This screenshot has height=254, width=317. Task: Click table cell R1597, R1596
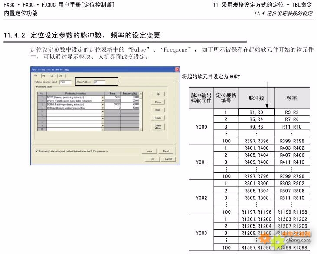[x=256, y=247]
